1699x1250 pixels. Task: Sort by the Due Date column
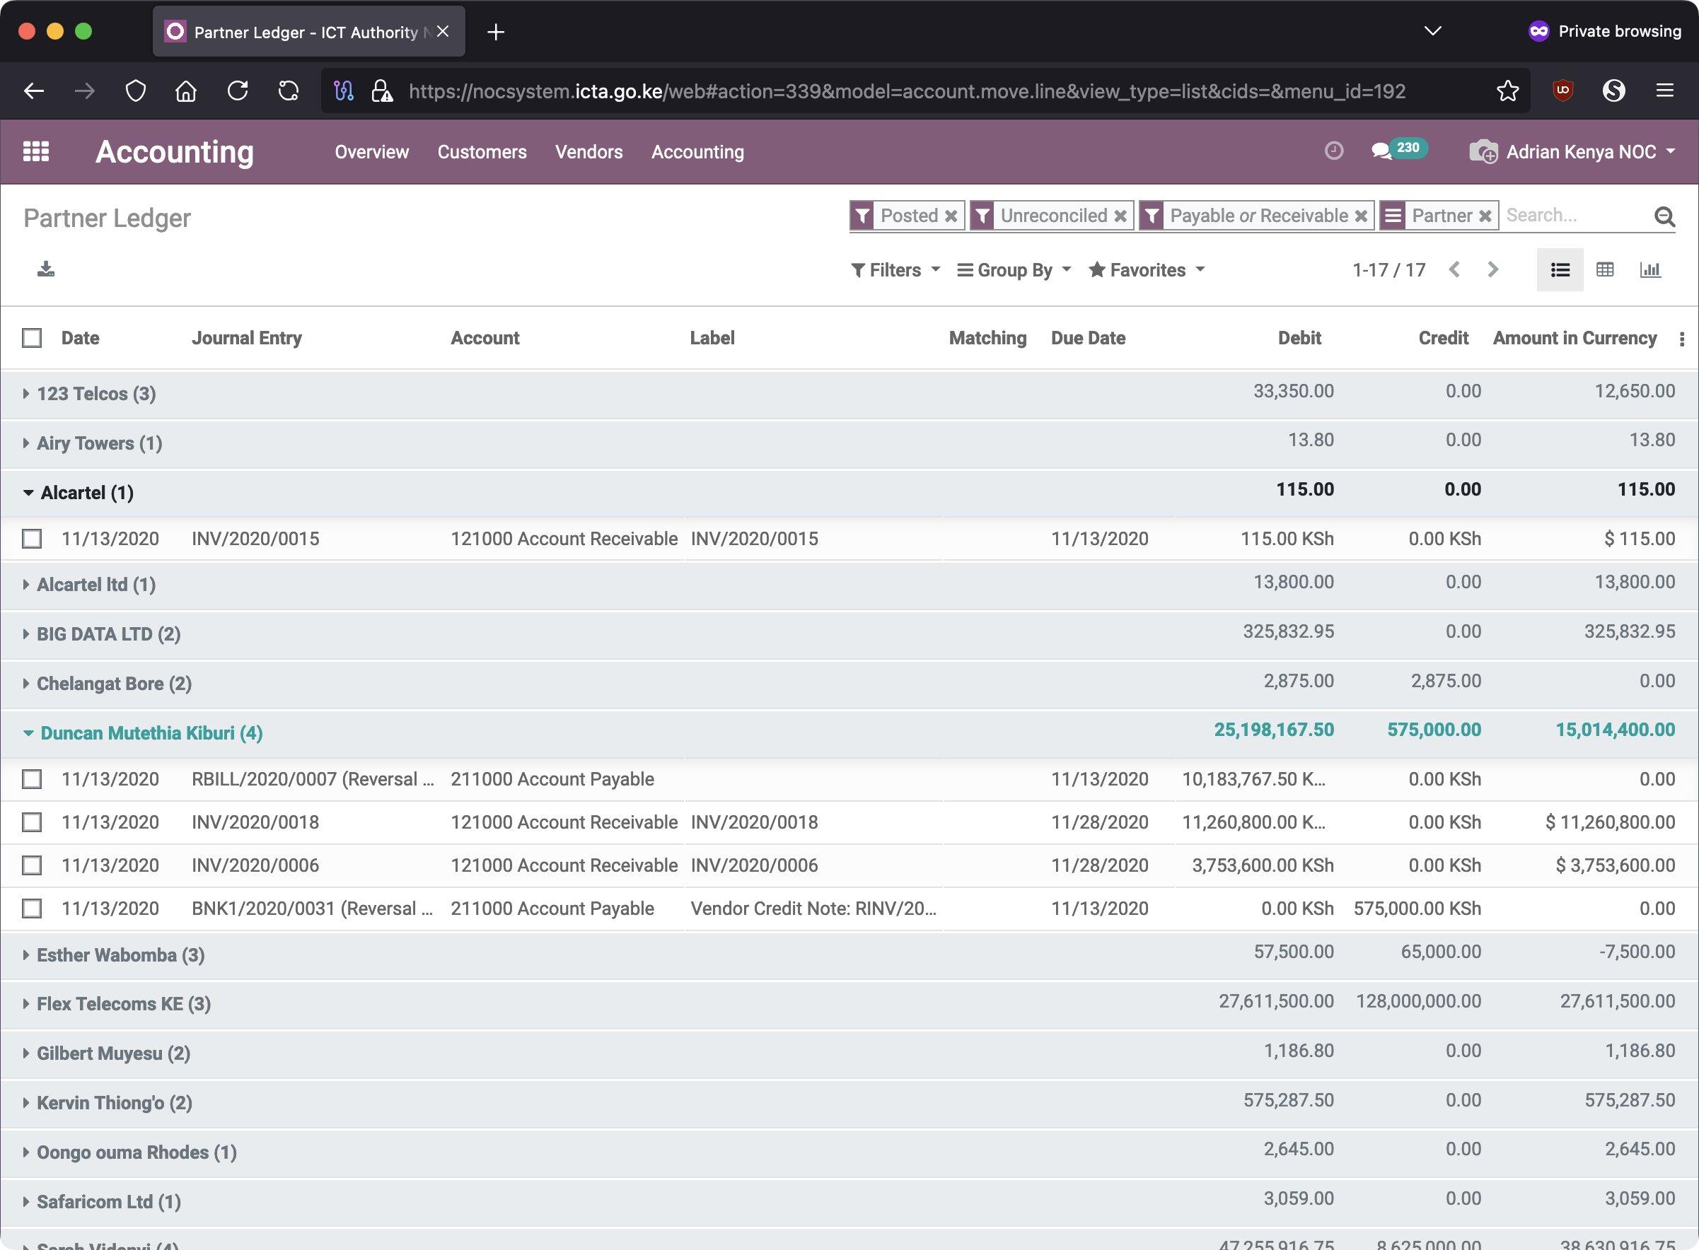(x=1087, y=338)
